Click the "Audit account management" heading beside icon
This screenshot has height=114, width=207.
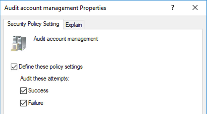(x=66, y=39)
